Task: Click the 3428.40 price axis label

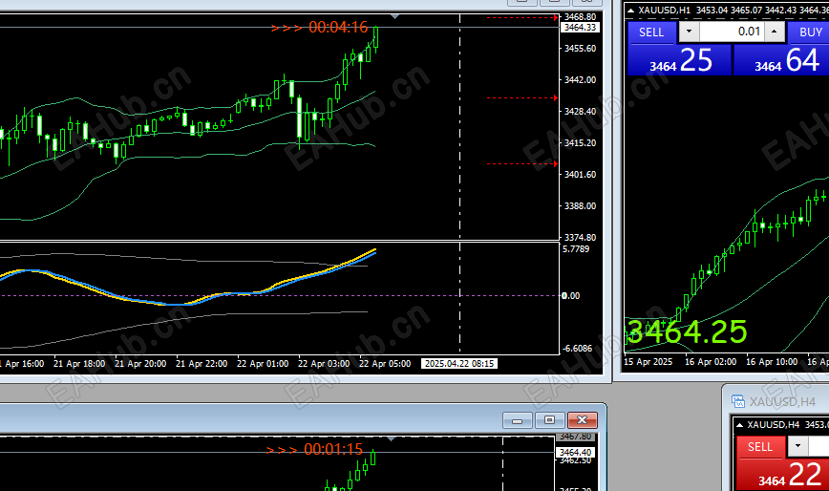Action: 580,112
